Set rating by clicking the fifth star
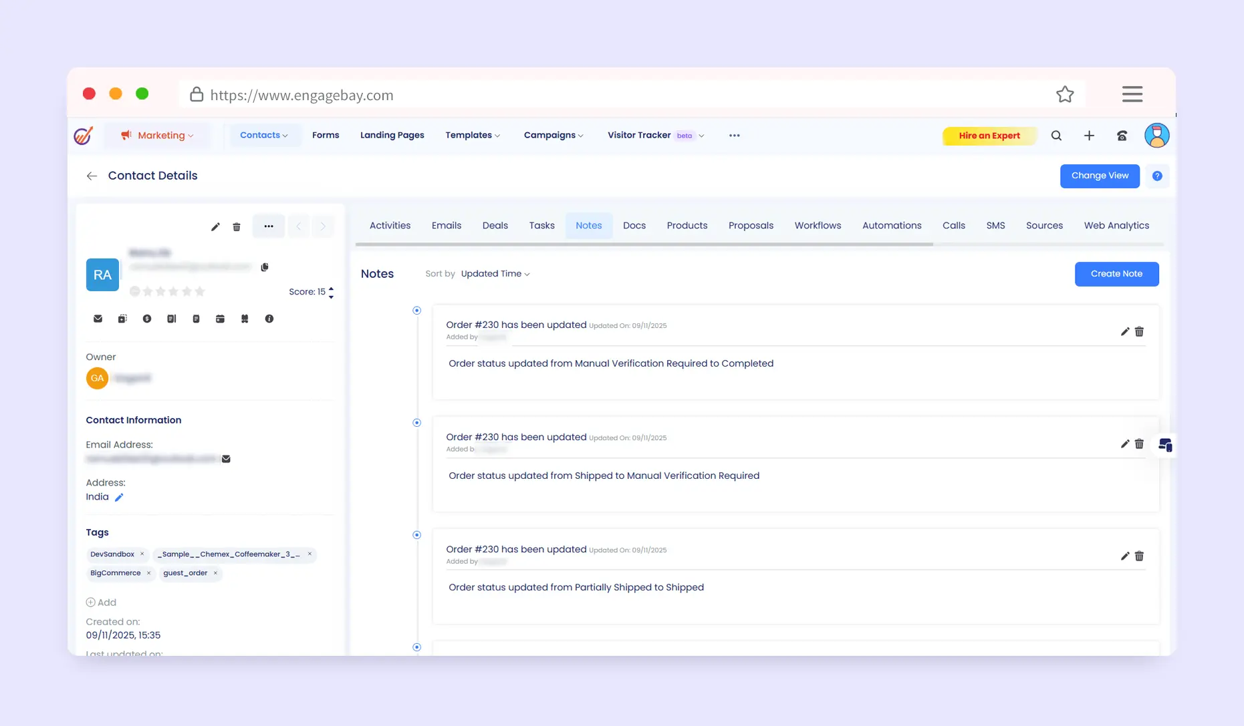The image size is (1244, 726). point(200,291)
